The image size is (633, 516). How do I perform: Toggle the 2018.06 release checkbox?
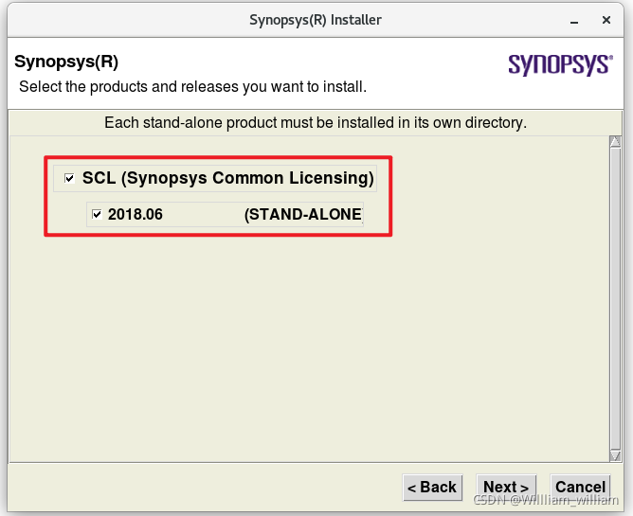point(97,214)
